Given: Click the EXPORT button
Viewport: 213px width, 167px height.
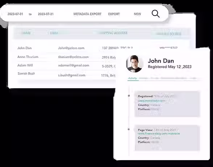Looking at the screenshot, I should [x=114, y=14].
